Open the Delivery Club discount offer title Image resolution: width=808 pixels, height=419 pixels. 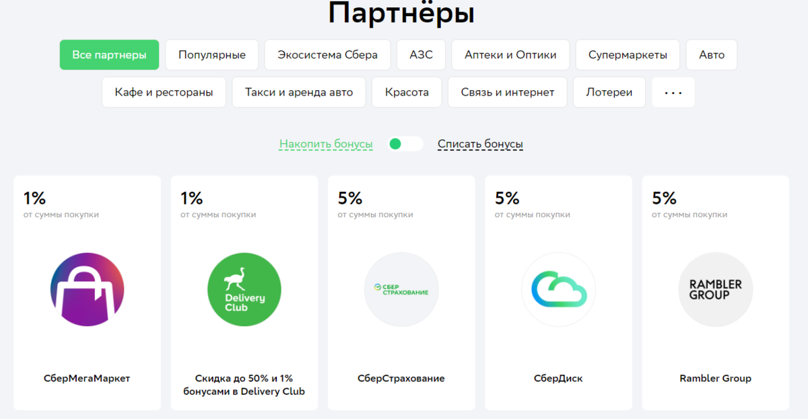244,385
